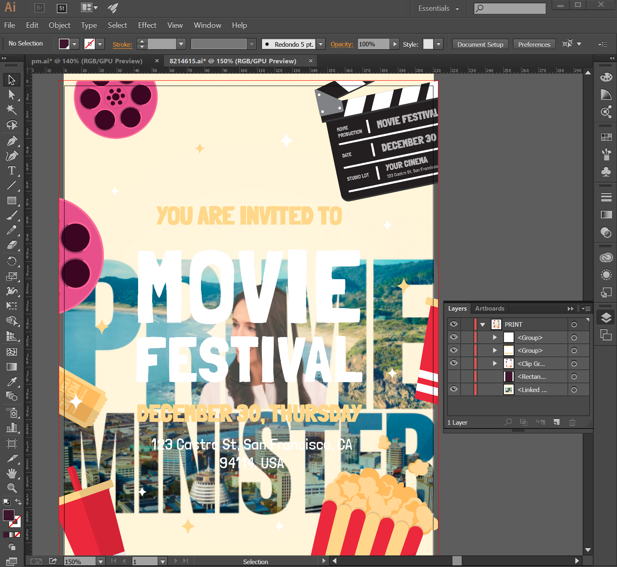Select the Scale tool
The image size is (617, 567).
[12, 276]
